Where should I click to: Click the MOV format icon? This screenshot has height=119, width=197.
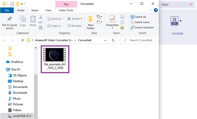pos(174,21)
